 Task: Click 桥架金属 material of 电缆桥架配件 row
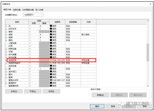click(x=88, y=63)
